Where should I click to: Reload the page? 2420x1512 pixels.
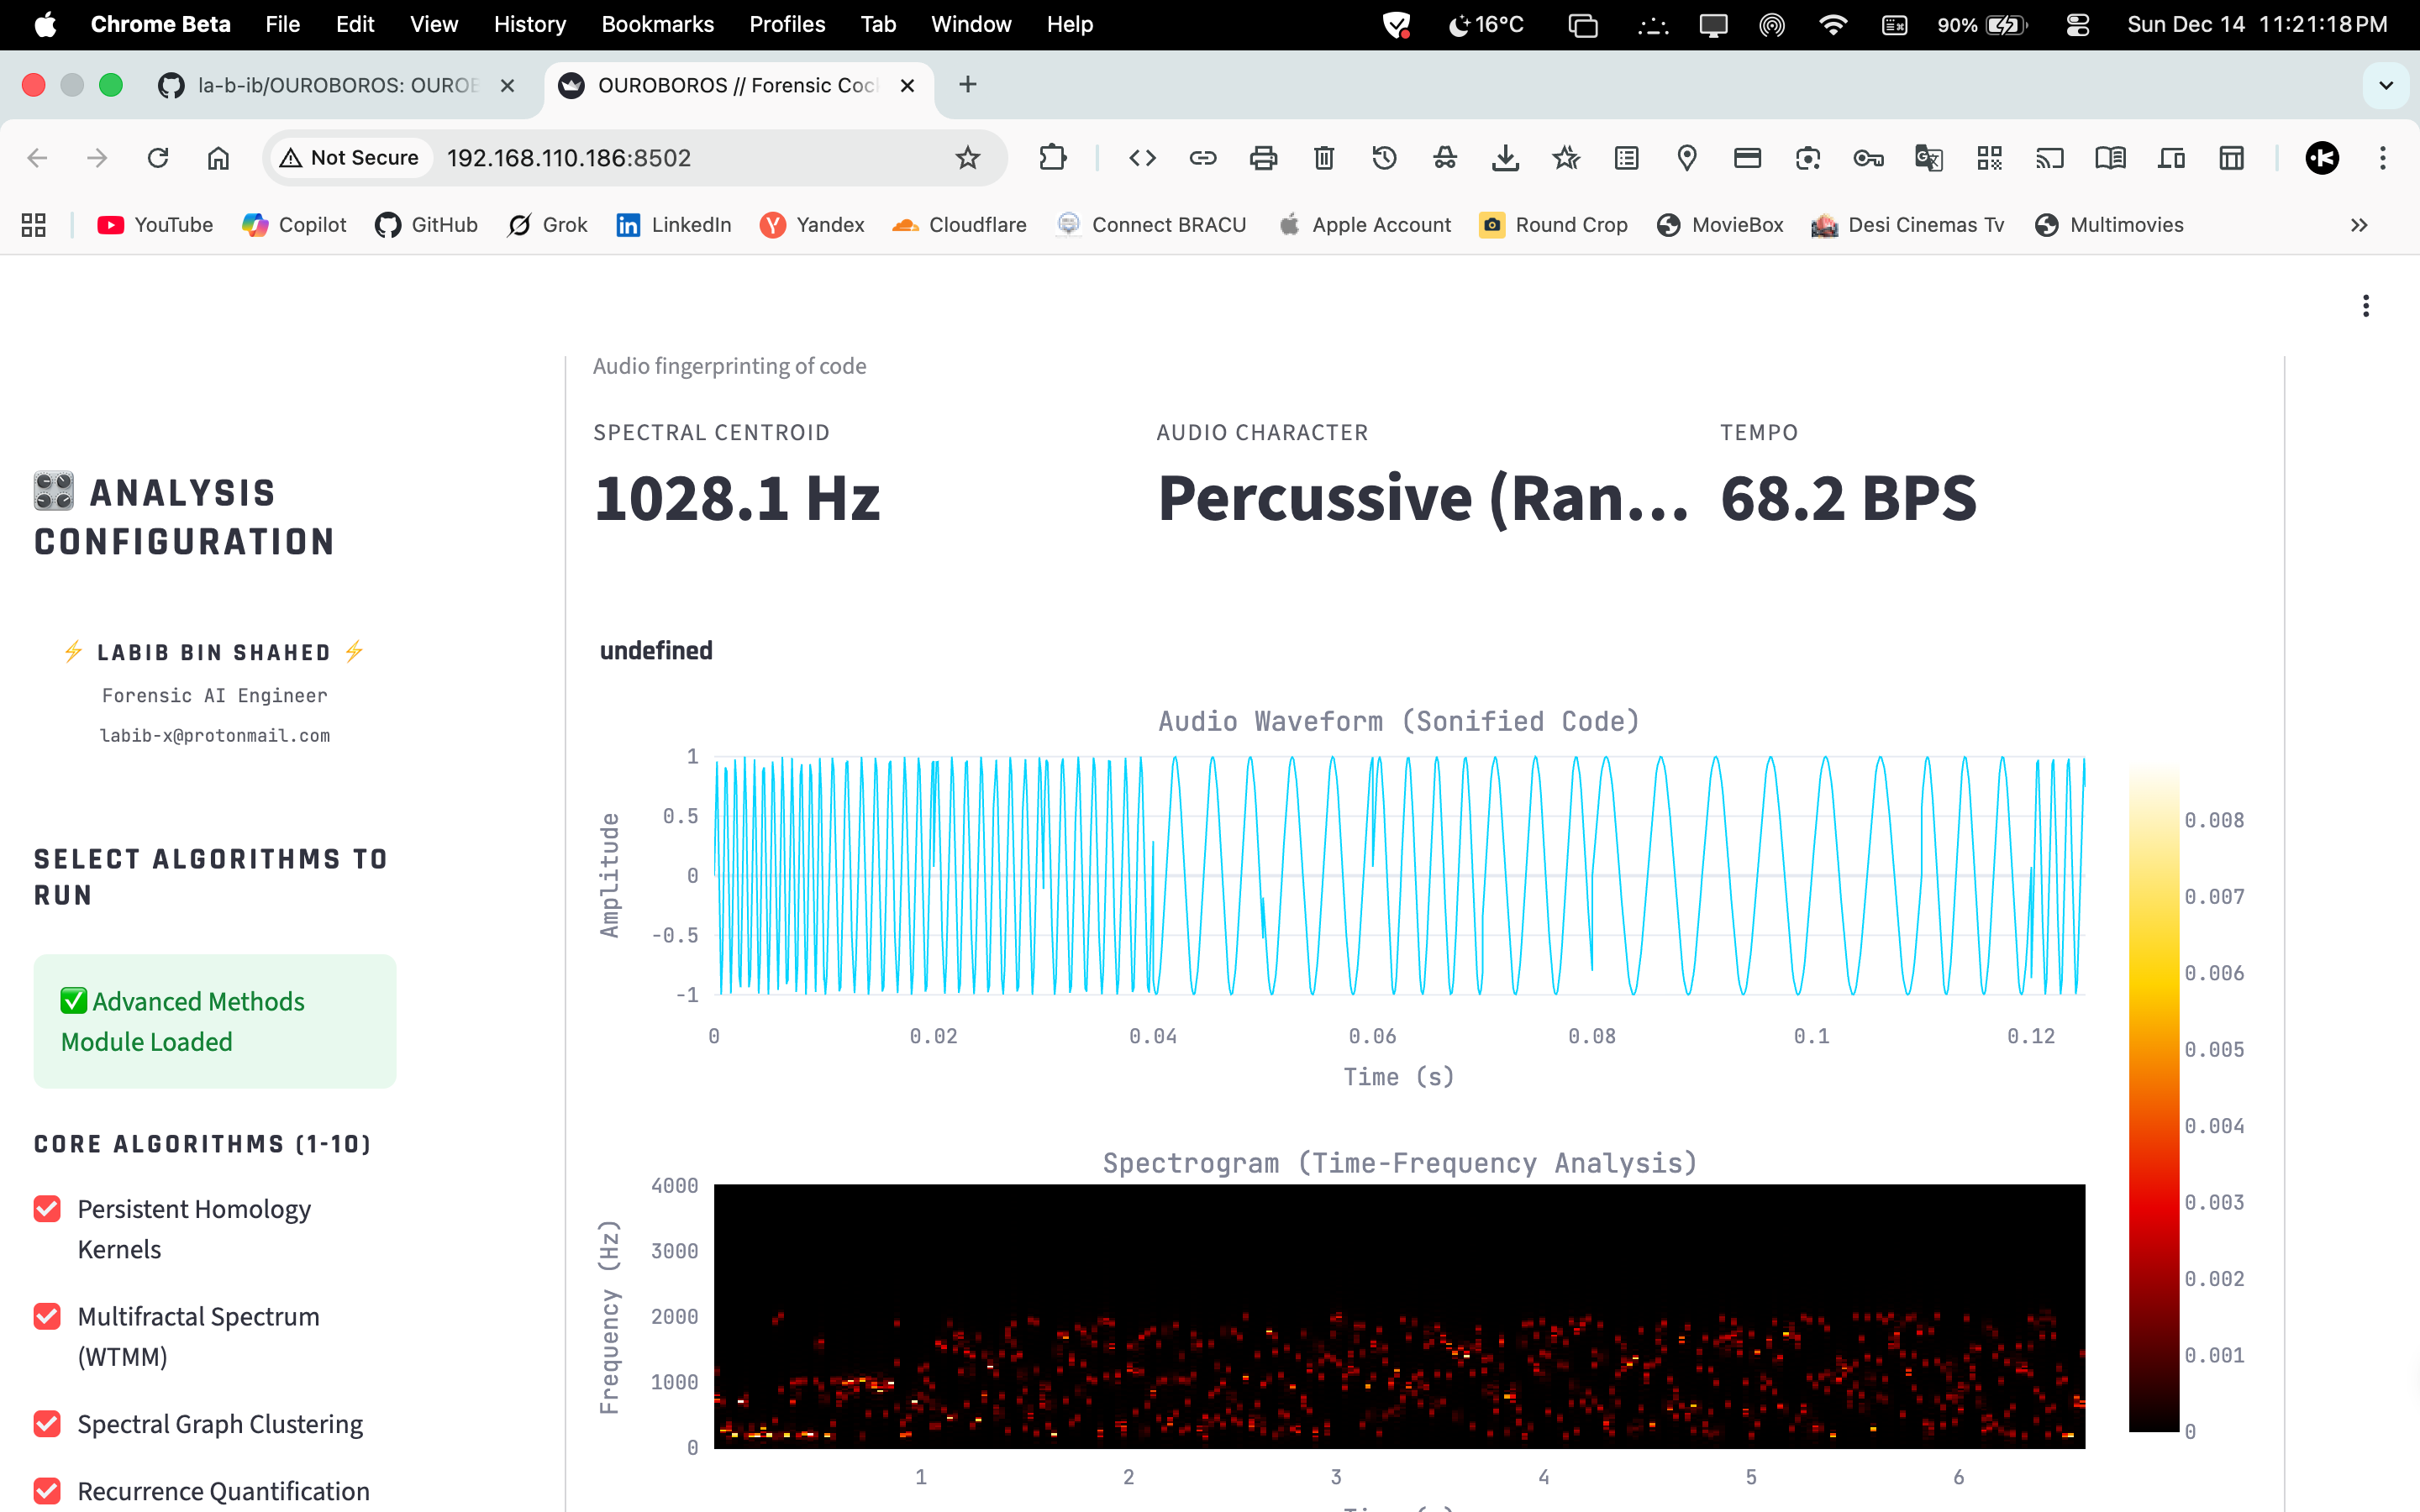pyautogui.click(x=158, y=158)
